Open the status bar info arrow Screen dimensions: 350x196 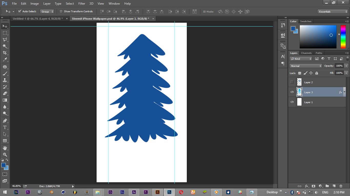pos(73,186)
